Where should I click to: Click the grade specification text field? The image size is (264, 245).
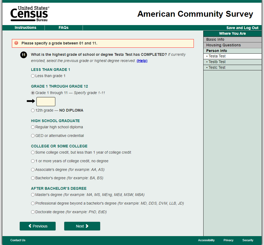click(x=46, y=102)
